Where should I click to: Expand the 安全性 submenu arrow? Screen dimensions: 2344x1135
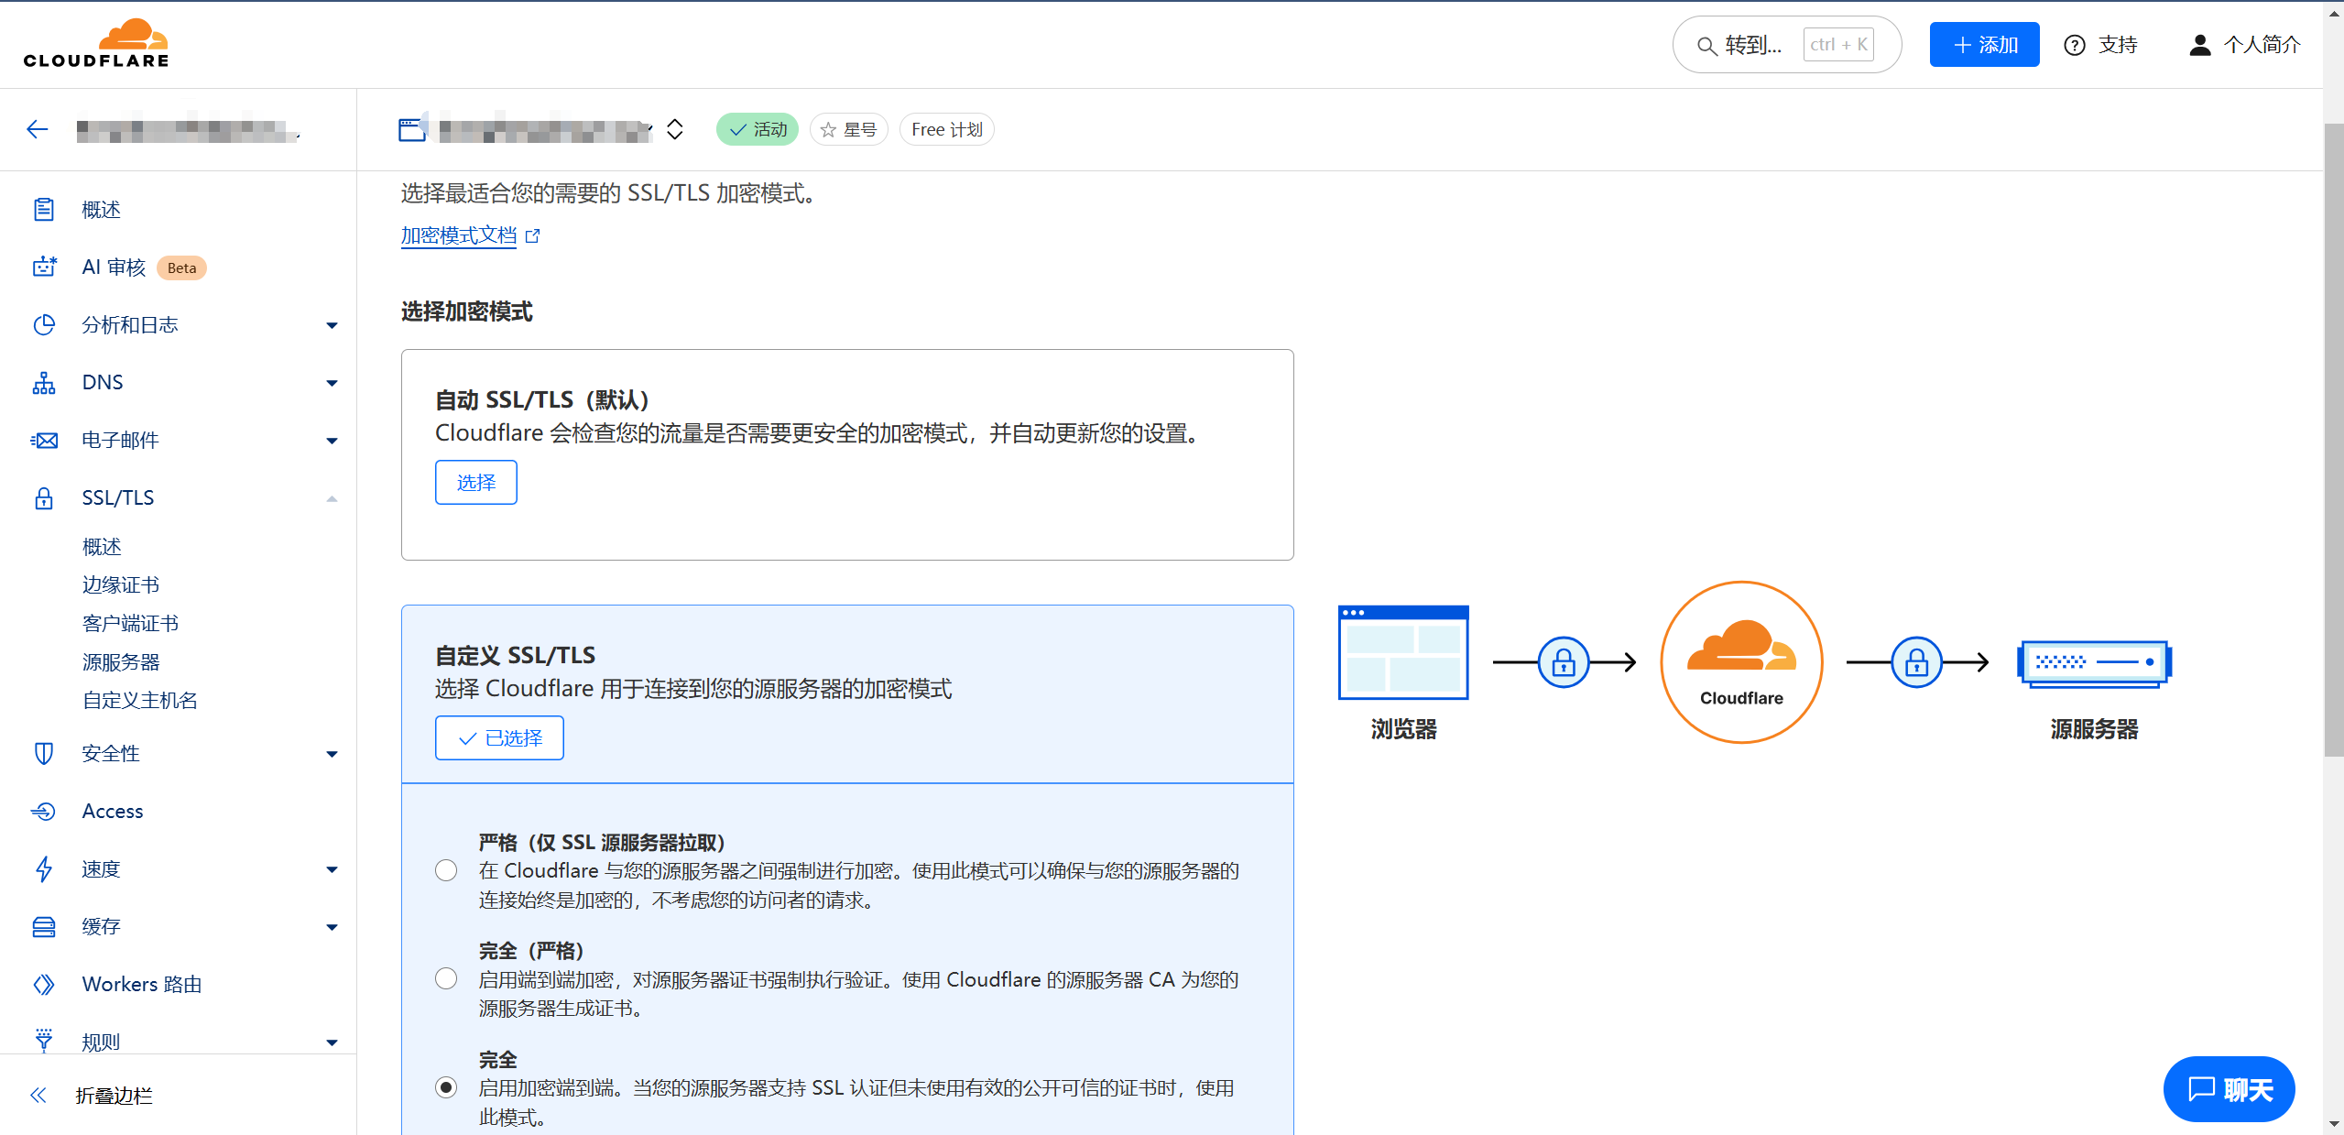(x=332, y=754)
